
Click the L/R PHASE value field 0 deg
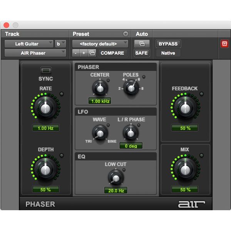(131, 146)
